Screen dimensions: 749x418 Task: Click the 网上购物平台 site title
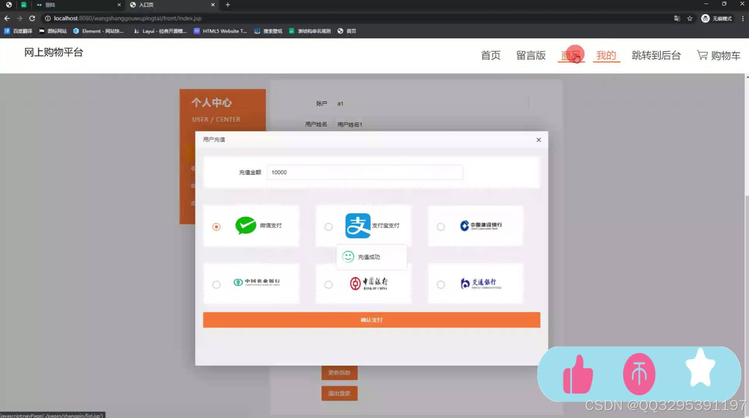[x=53, y=52]
